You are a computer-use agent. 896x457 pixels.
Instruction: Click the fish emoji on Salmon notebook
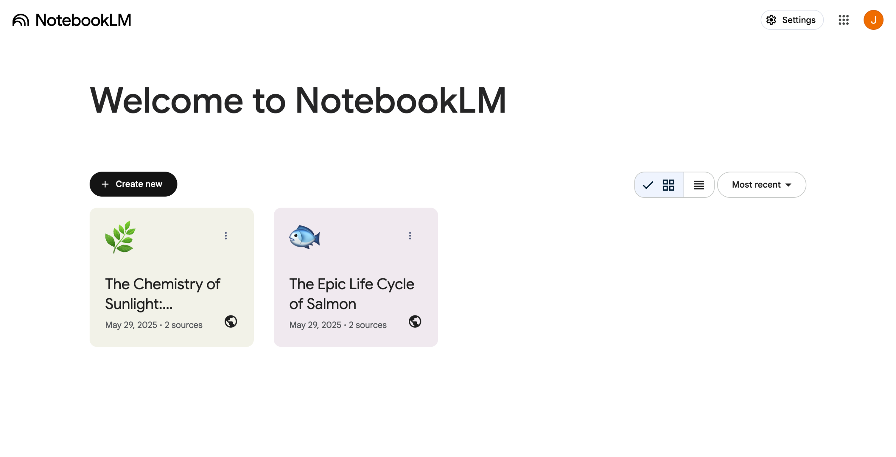304,237
